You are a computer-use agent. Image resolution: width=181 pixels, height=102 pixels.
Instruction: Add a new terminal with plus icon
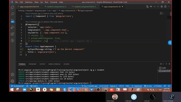click(161, 64)
